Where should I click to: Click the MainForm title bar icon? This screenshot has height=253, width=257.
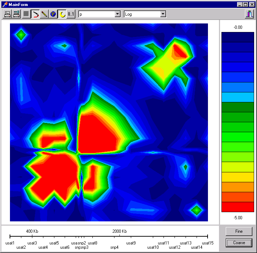[x=5, y=5]
